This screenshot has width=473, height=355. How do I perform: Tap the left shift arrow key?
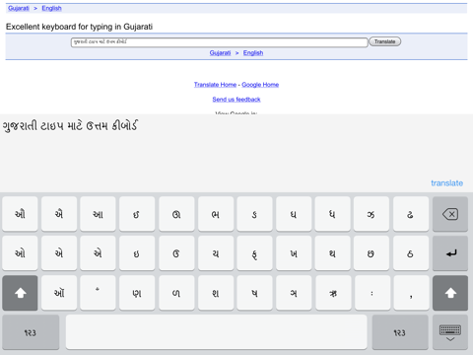[x=20, y=293]
